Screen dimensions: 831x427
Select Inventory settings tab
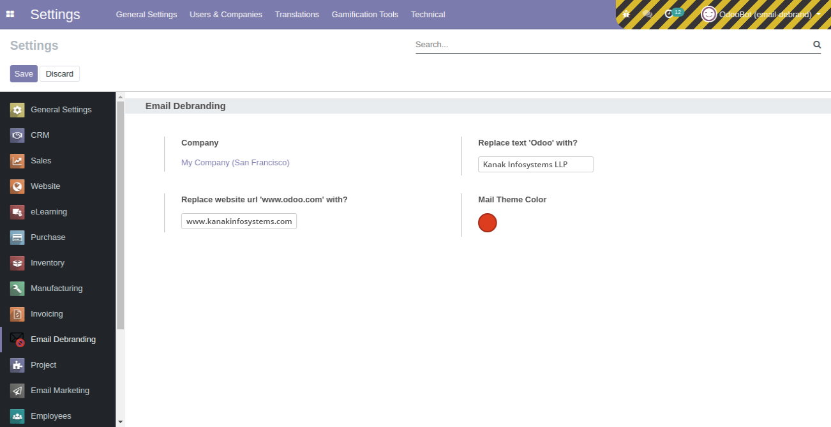tap(57, 263)
